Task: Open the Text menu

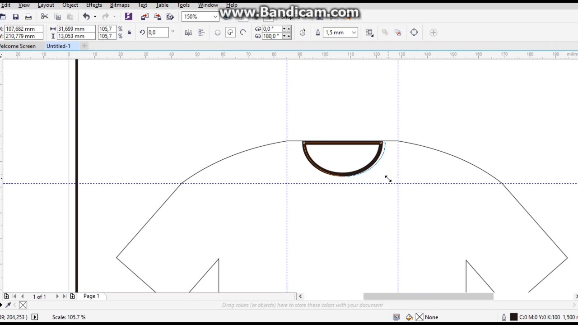Action: tap(142, 5)
